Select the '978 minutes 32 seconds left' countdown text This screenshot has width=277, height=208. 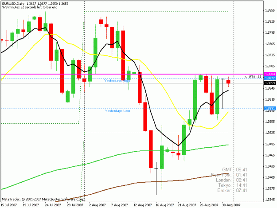30,7
